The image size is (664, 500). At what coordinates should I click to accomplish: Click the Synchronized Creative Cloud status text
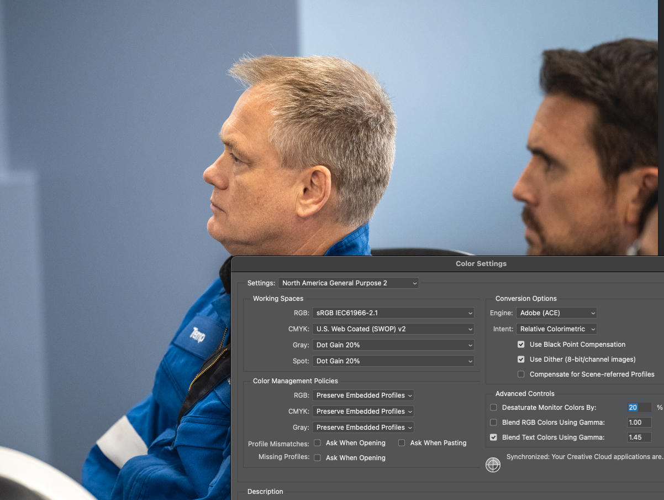click(585, 457)
